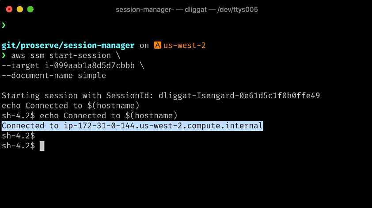Click the us-west-2 region label
372x208 pixels.
[184, 45]
